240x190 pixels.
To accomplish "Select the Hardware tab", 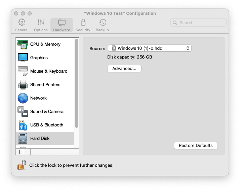I will click(62, 25).
